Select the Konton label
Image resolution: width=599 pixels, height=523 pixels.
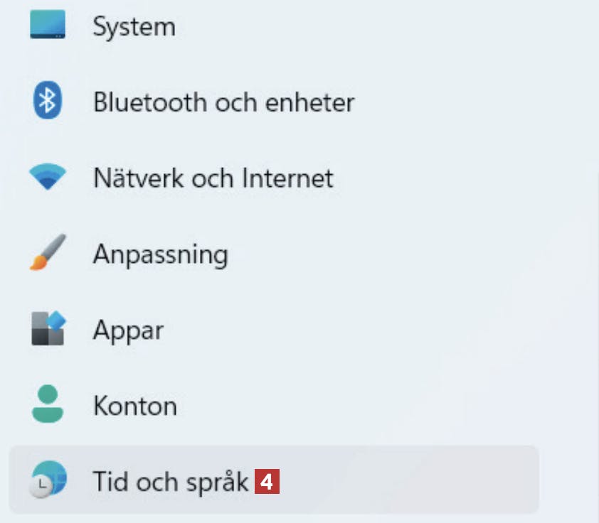coord(135,406)
